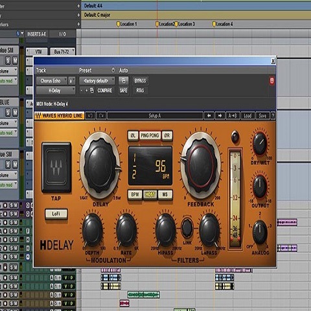Solo the BLUE track
Image resolution: width=311 pixels, height=311 pixels.
8,113
